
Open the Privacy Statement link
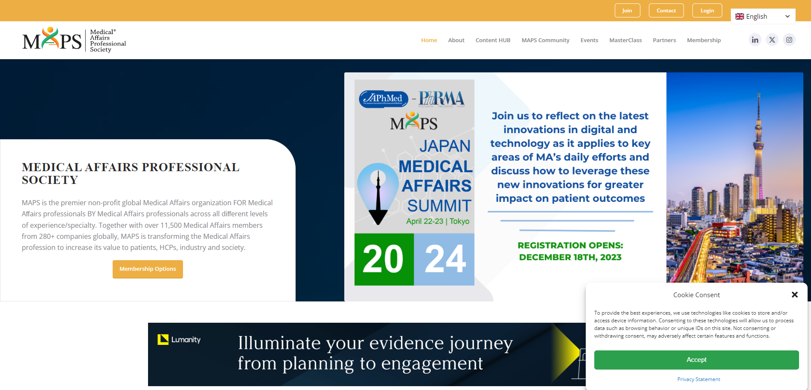coord(698,379)
